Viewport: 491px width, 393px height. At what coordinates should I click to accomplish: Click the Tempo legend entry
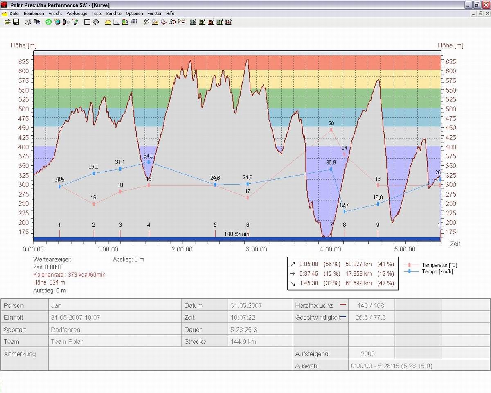point(437,271)
